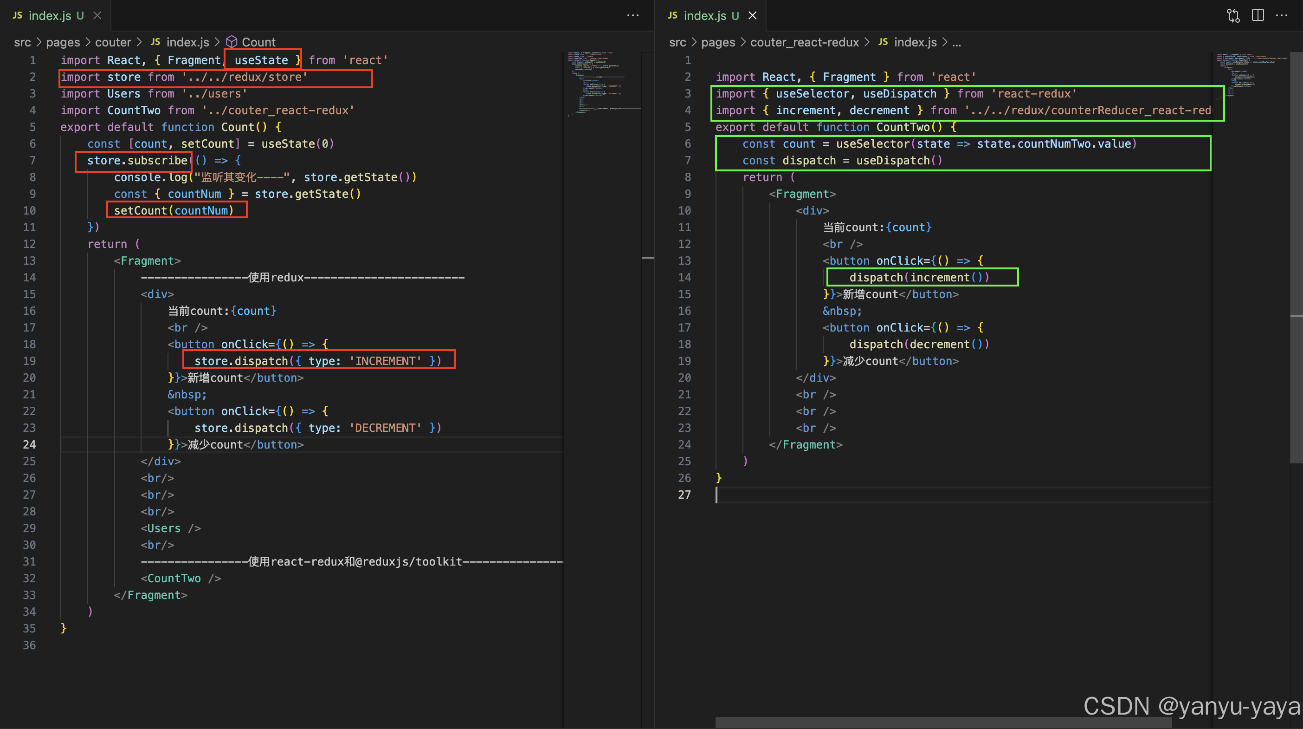Click the Count symbol cube icon in breadcrumb

pos(232,42)
